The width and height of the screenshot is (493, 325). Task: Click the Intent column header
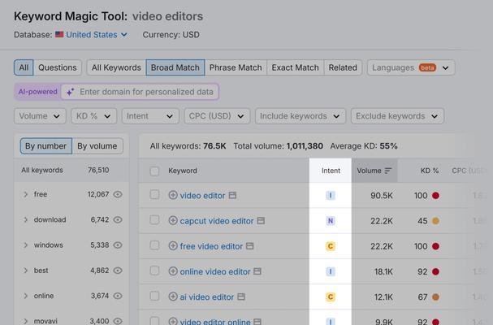pos(331,171)
